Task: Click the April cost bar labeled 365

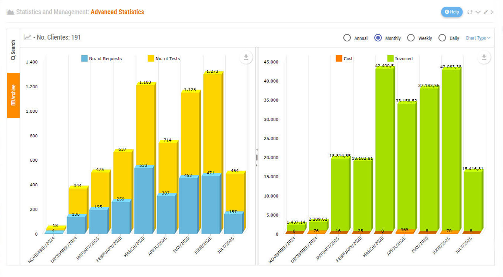Action: [x=406, y=232]
